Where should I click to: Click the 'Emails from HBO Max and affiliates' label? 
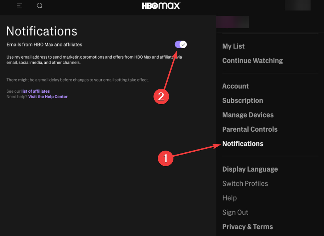pos(44,45)
